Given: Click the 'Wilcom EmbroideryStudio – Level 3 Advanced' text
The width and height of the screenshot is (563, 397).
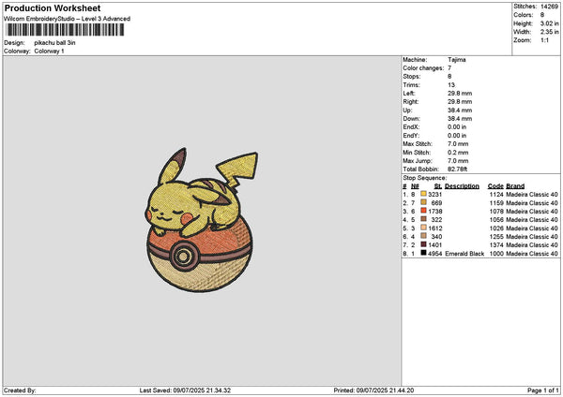Looking at the screenshot, I should (68, 19).
